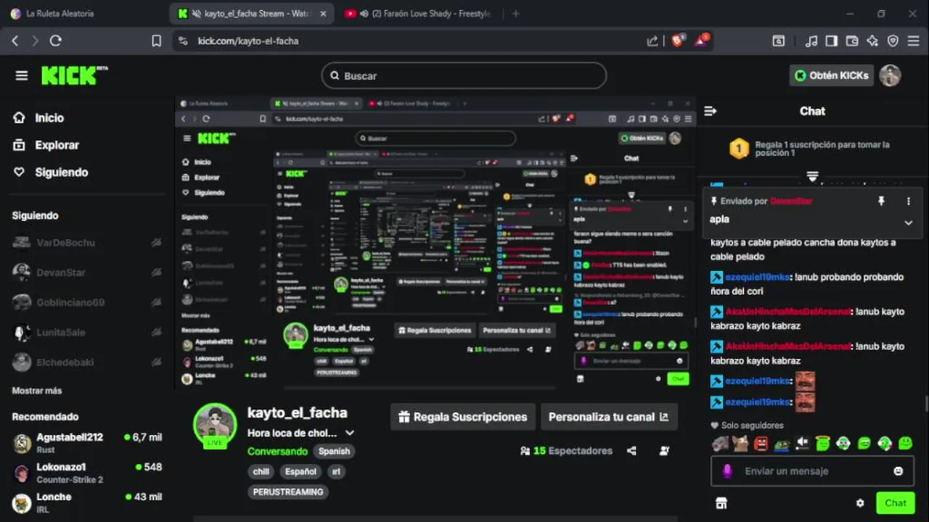Open the Kick hamburger menu
Screen dimensions: 929x522
(x=22, y=75)
